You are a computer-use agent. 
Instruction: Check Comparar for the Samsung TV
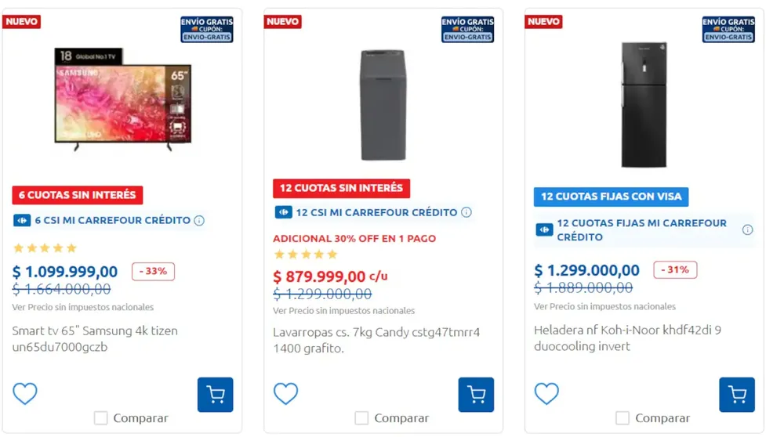click(101, 418)
